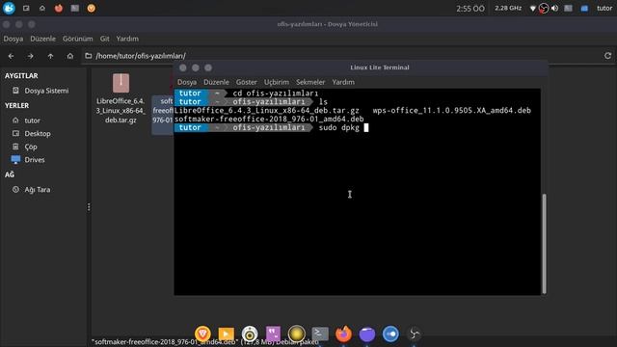Open Düzenle menu in terminal
Screen dimensions: 617x347
[x=216, y=82]
